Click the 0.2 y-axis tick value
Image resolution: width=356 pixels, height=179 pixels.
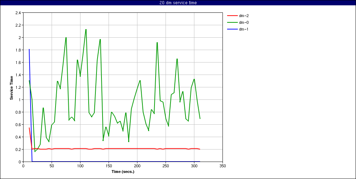click(18, 150)
